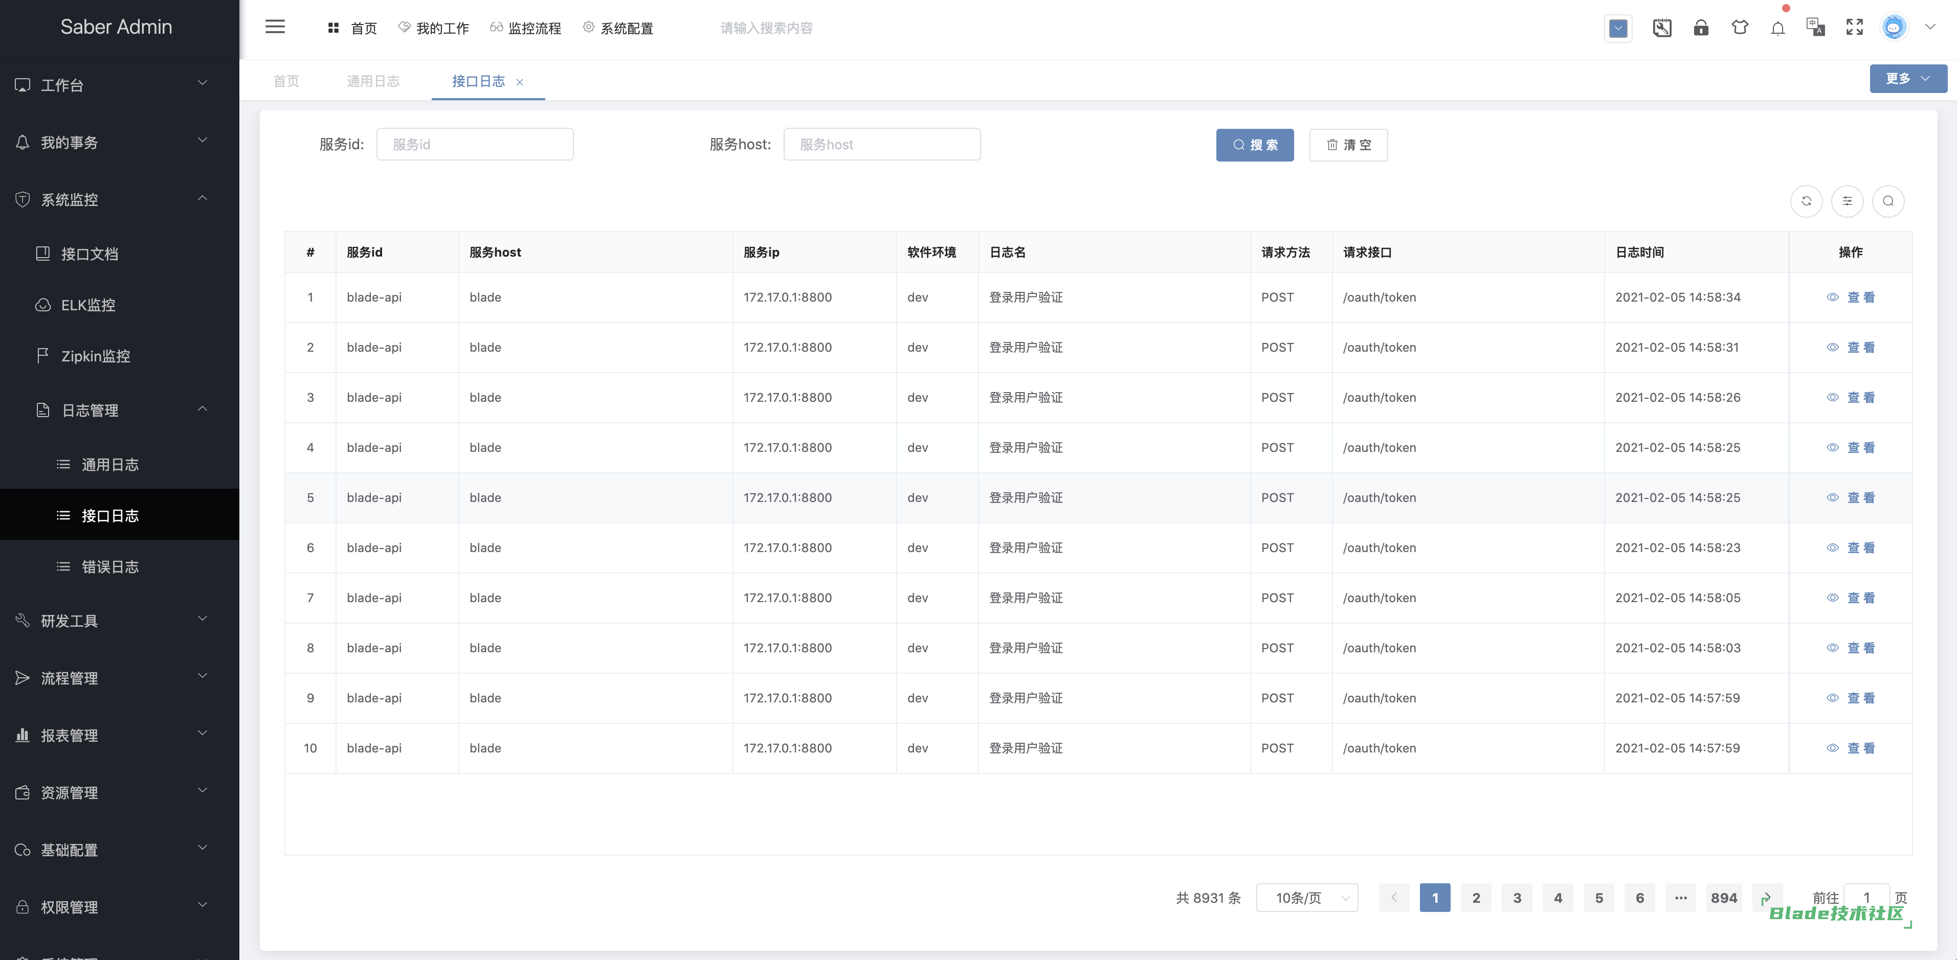This screenshot has width=1957, height=960.
Task: Open the 更多 dropdown button
Action: pyautogui.click(x=1907, y=79)
